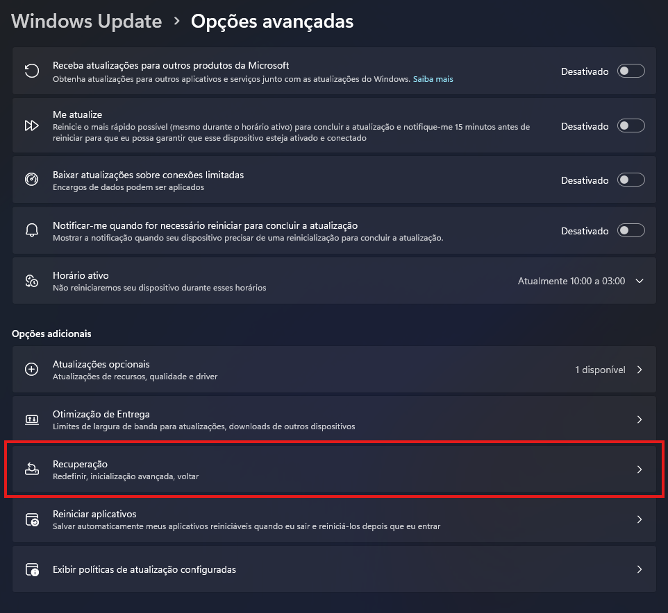Open Reiniciar aplicativos settings row
Screen dimensions: 668x613
333,519
